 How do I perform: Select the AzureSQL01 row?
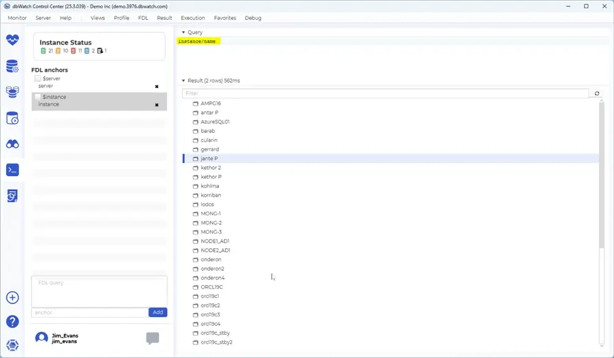pos(391,121)
